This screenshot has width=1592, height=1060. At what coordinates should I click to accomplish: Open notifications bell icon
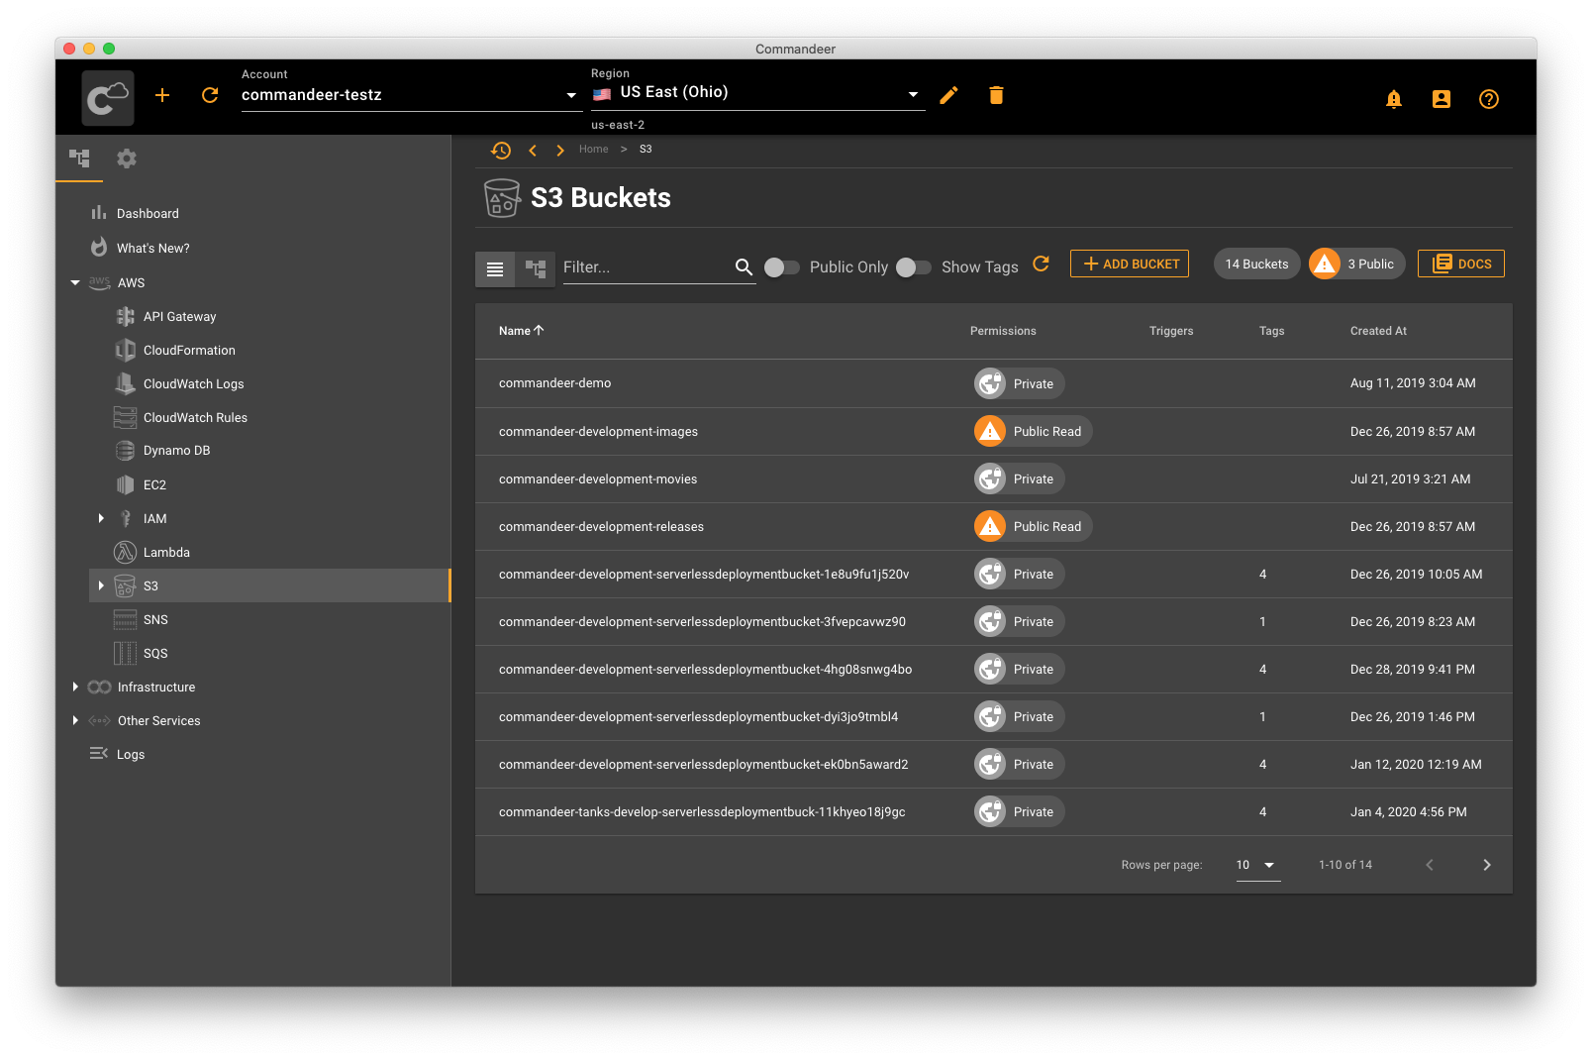(1394, 99)
